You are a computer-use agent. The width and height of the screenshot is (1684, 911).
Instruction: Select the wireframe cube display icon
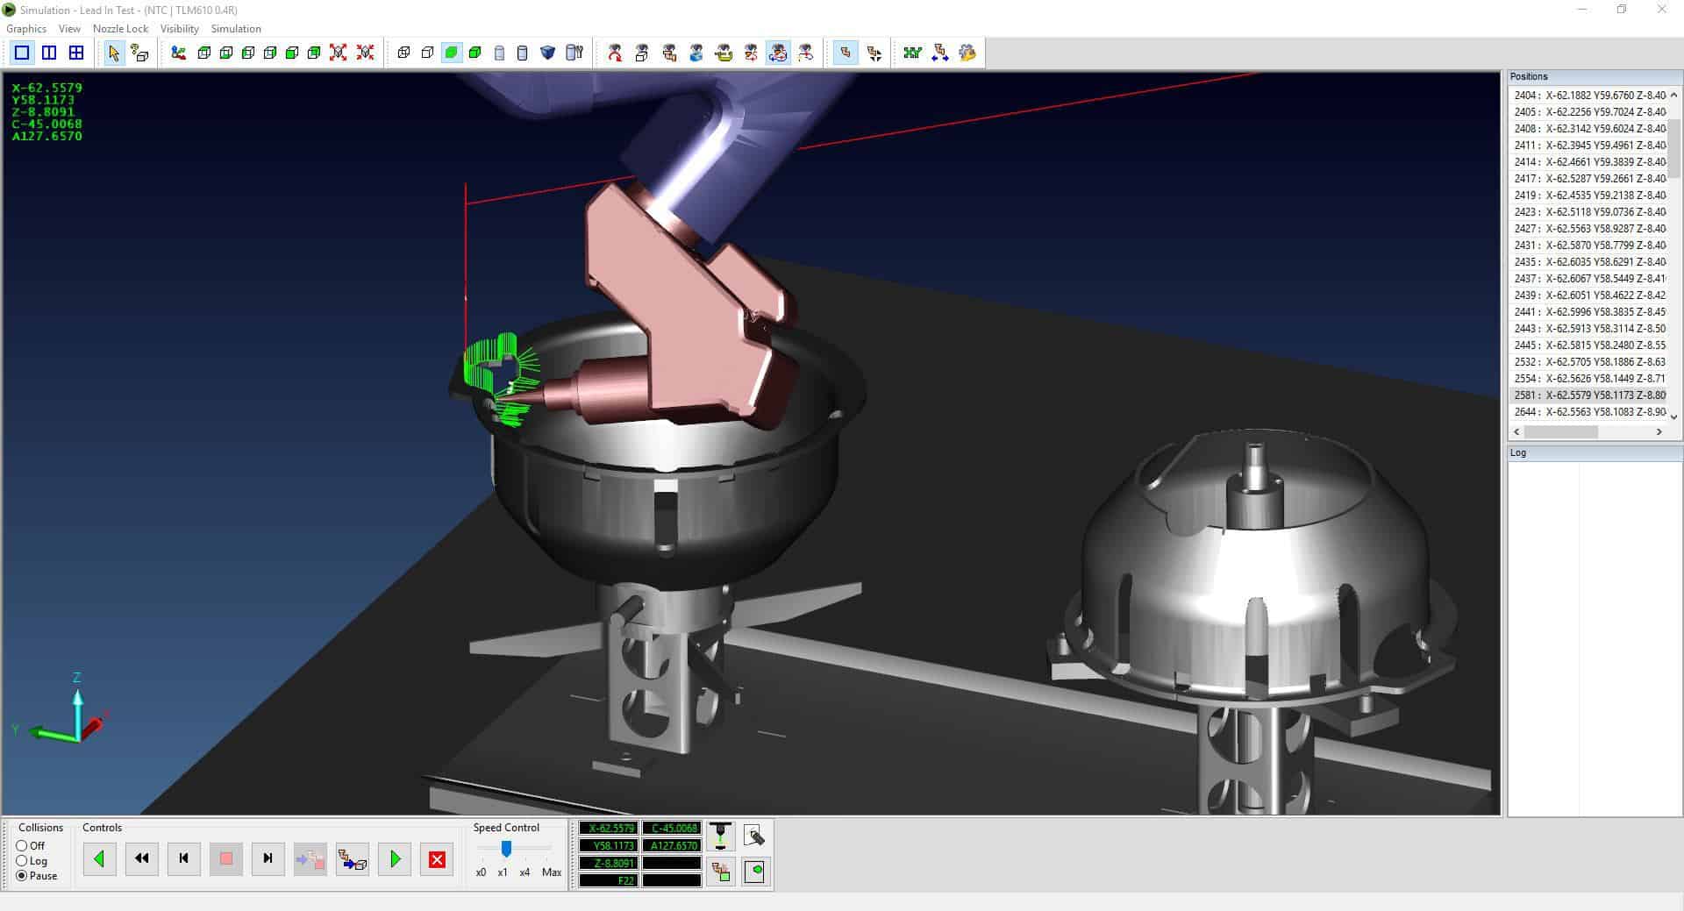pyautogui.click(x=403, y=53)
